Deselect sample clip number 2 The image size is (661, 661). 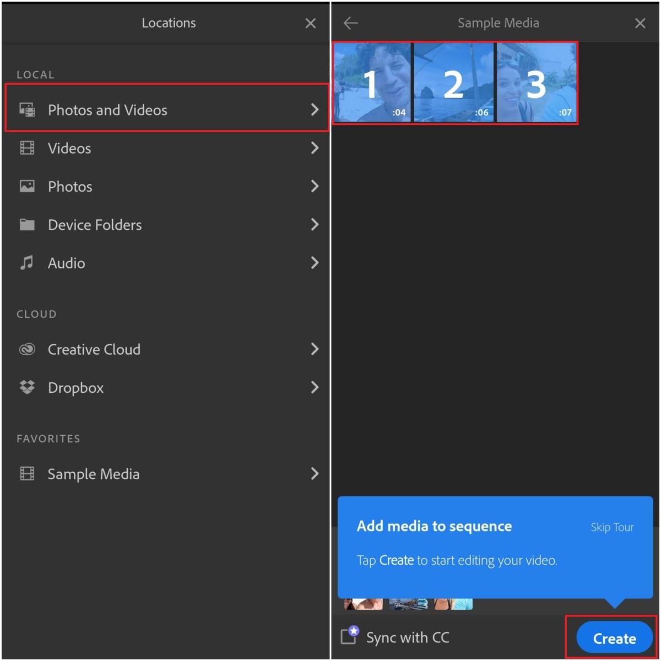click(454, 82)
